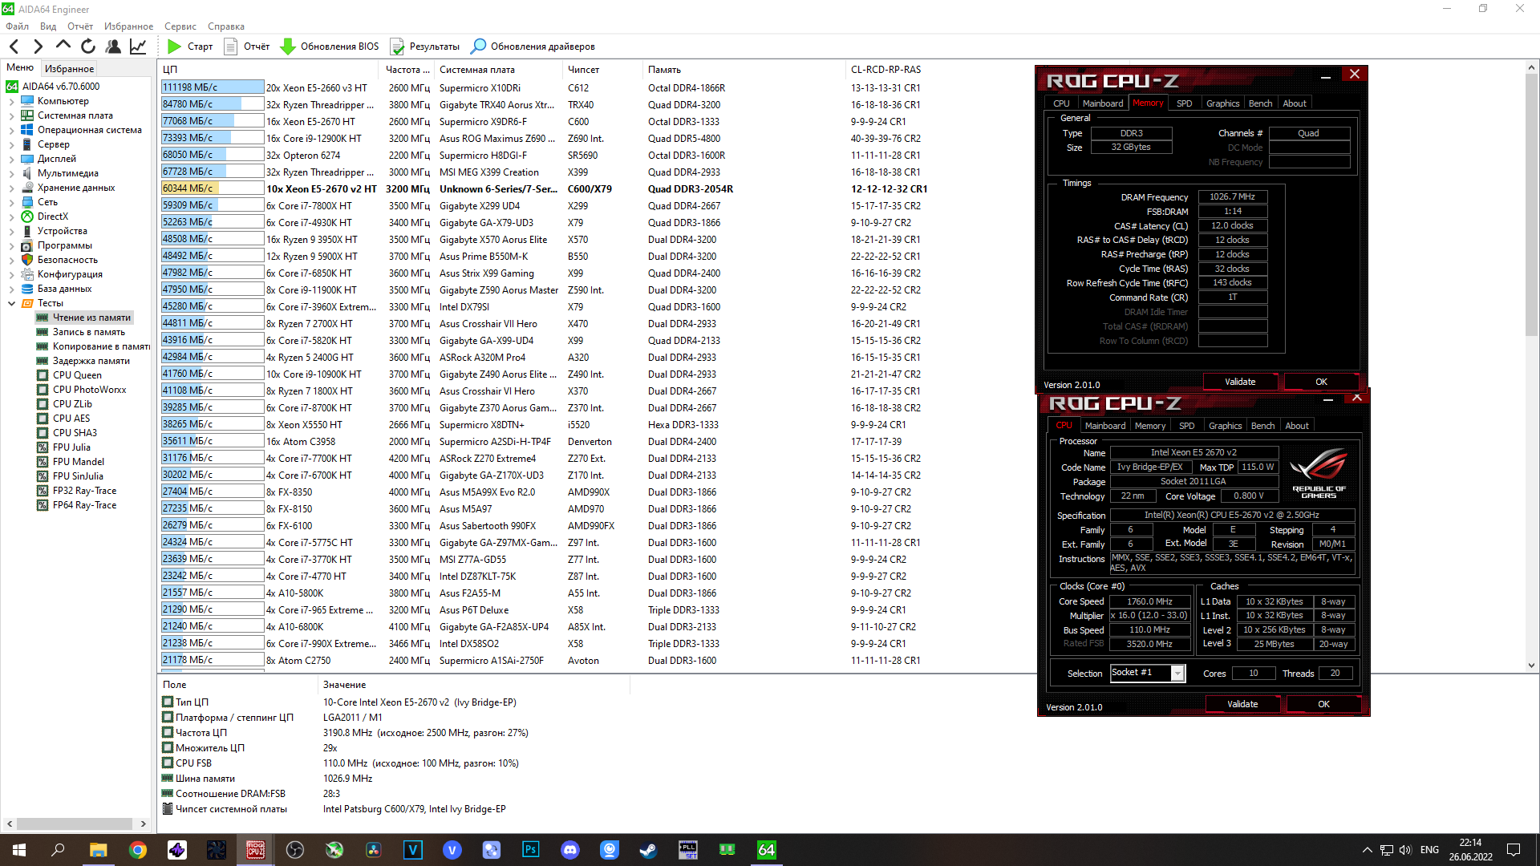Open Обновления BIOS from toolbar
The image size is (1540, 866).
coord(330,47)
